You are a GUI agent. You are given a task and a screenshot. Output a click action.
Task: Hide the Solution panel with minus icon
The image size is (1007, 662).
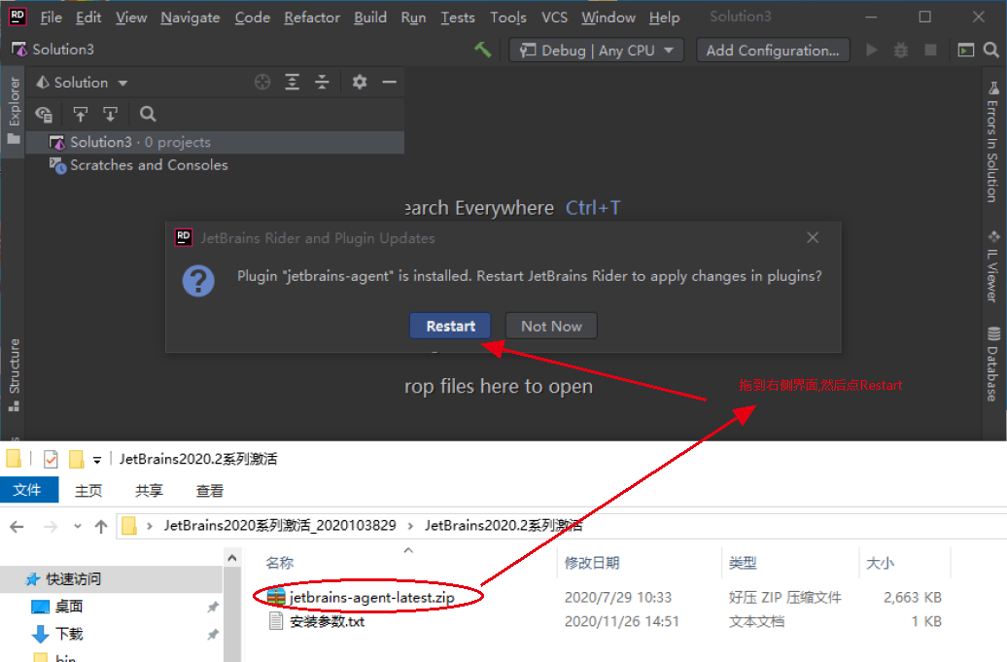coord(389,83)
